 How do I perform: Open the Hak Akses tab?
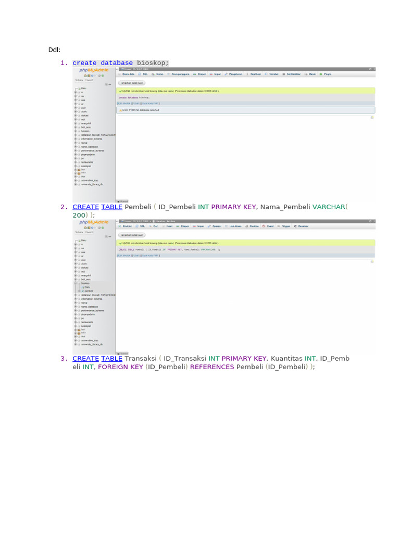[x=233, y=226]
